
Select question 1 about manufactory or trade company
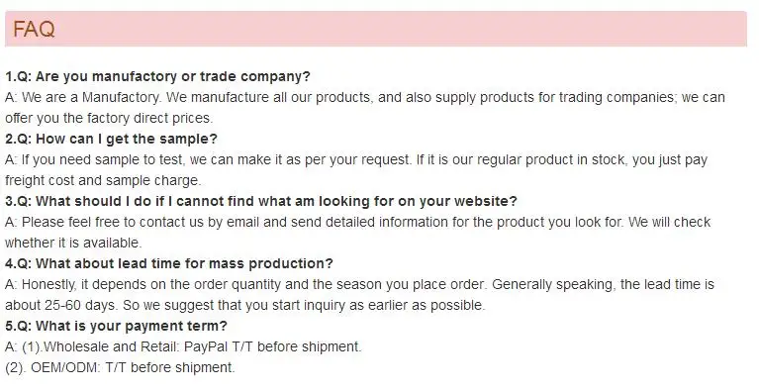[x=157, y=76]
